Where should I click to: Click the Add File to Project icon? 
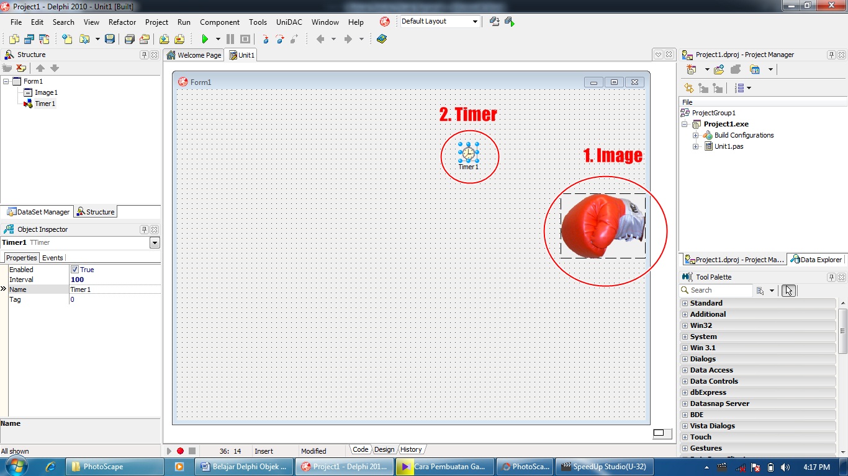point(165,39)
